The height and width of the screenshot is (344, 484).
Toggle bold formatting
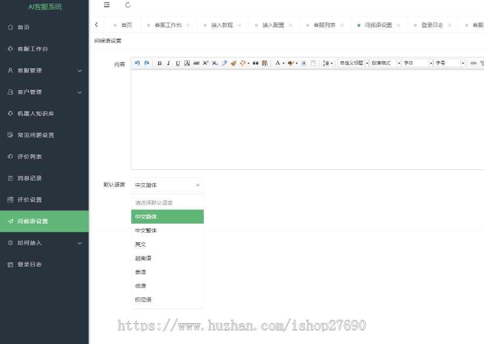[159, 63]
